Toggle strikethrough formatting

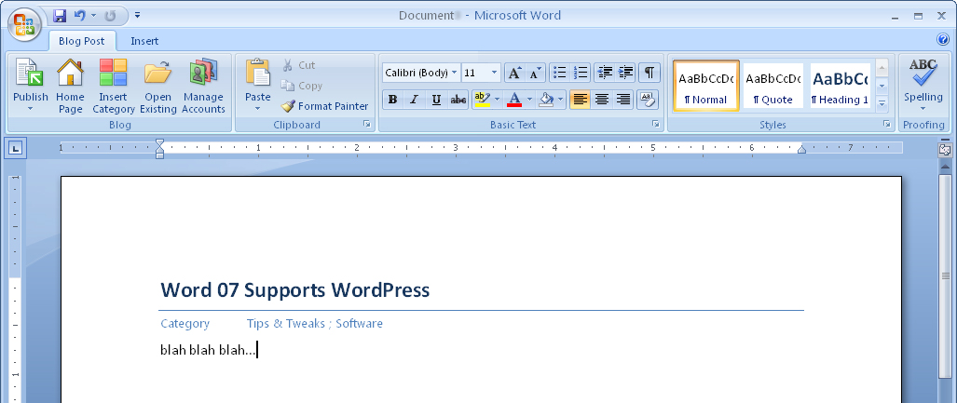tap(458, 100)
